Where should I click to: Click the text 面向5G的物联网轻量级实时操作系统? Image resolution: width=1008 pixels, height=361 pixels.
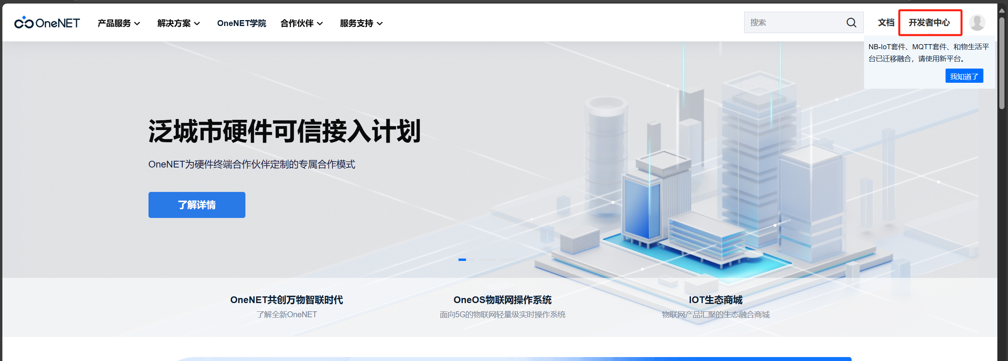(x=502, y=314)
